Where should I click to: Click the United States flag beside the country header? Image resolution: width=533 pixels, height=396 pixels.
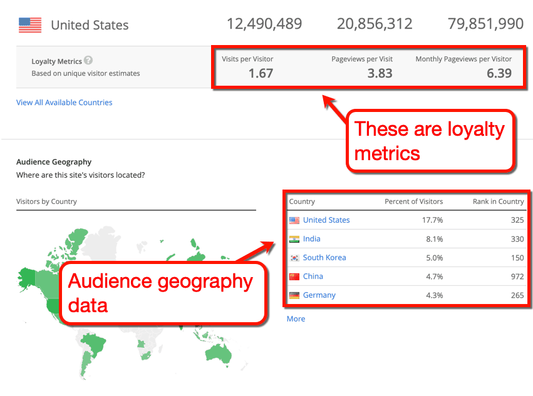29,25
